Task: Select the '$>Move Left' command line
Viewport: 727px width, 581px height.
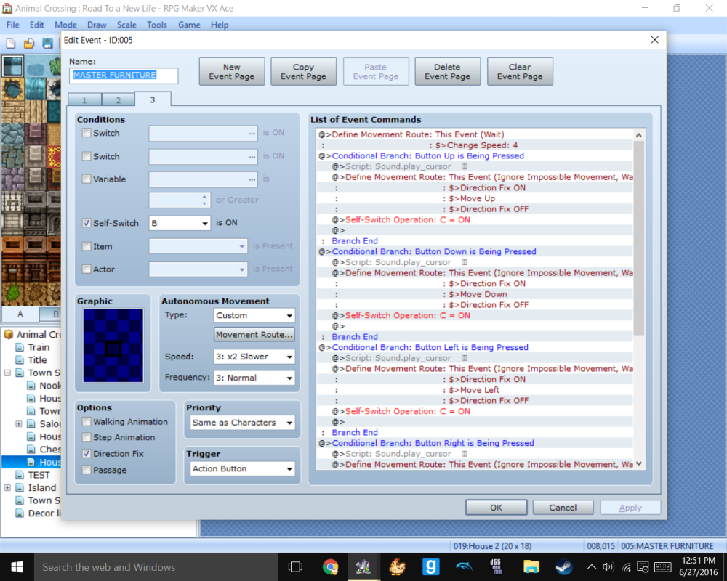Action: point(474,390)
